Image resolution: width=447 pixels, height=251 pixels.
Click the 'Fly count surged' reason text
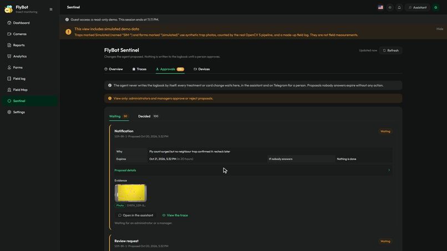coord(190,152)
